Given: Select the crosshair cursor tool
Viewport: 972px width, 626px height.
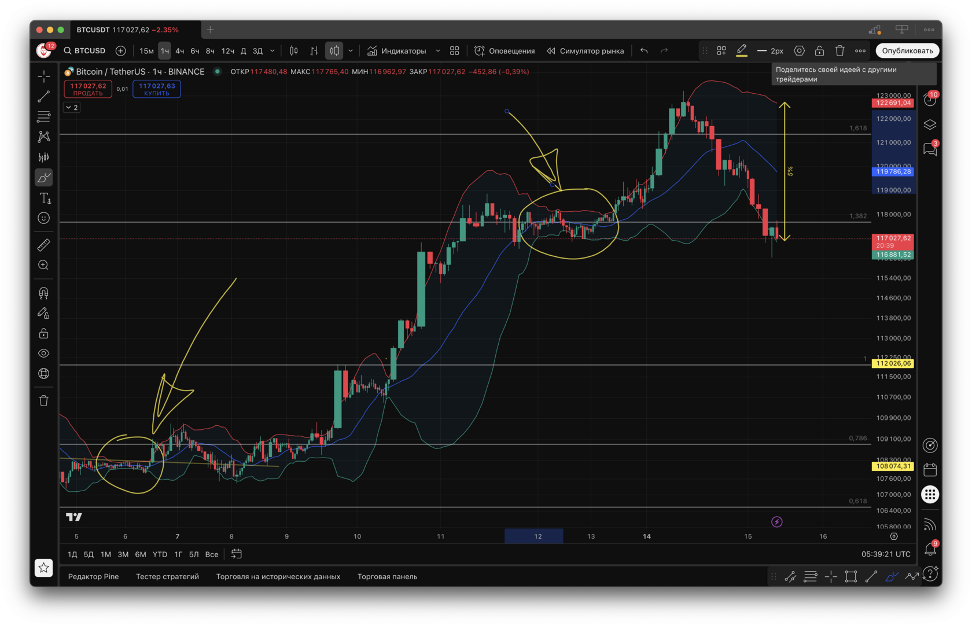Looking at the screenshot, I should coord(44,76).
